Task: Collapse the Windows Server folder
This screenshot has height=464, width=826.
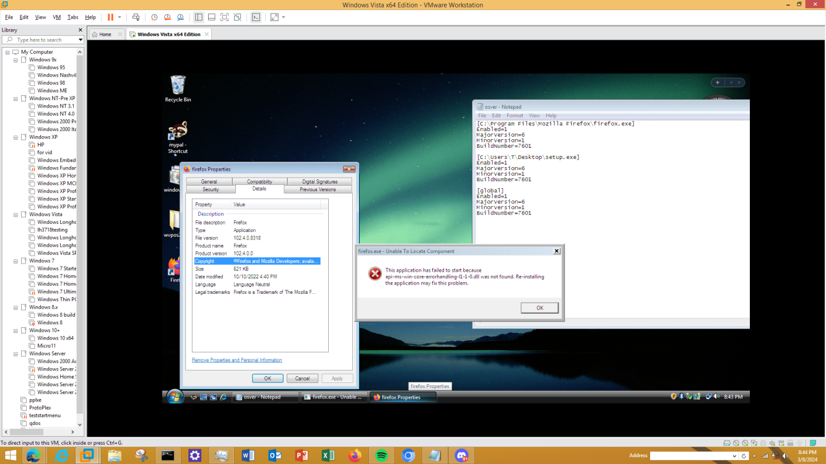Action: tap(15, 353)
